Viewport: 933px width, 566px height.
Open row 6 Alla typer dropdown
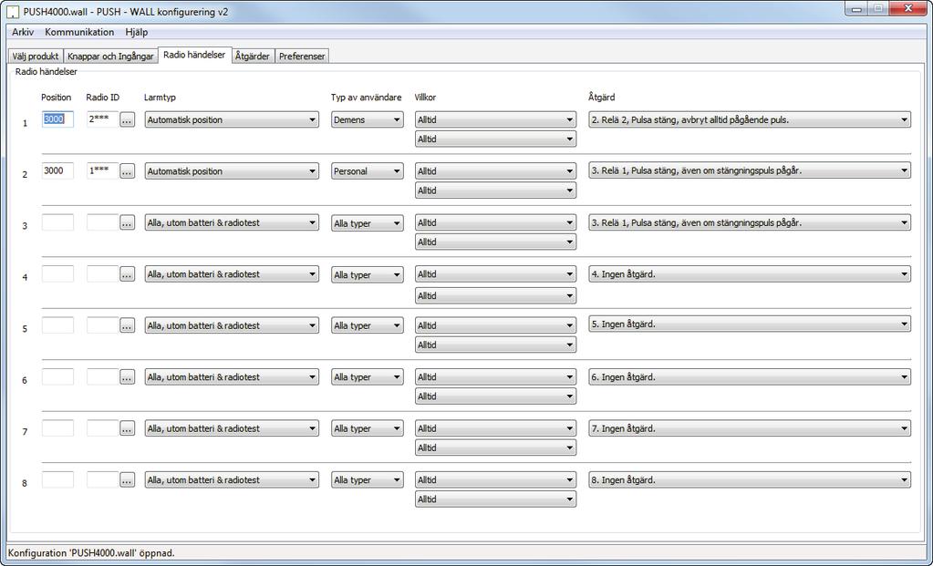point(368,377)
